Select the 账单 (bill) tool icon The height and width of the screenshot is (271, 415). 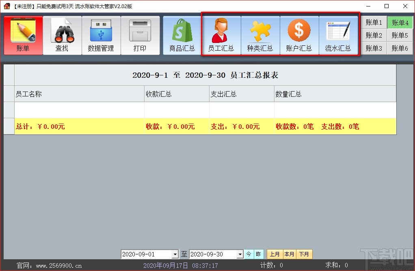[x=23, y=35]
